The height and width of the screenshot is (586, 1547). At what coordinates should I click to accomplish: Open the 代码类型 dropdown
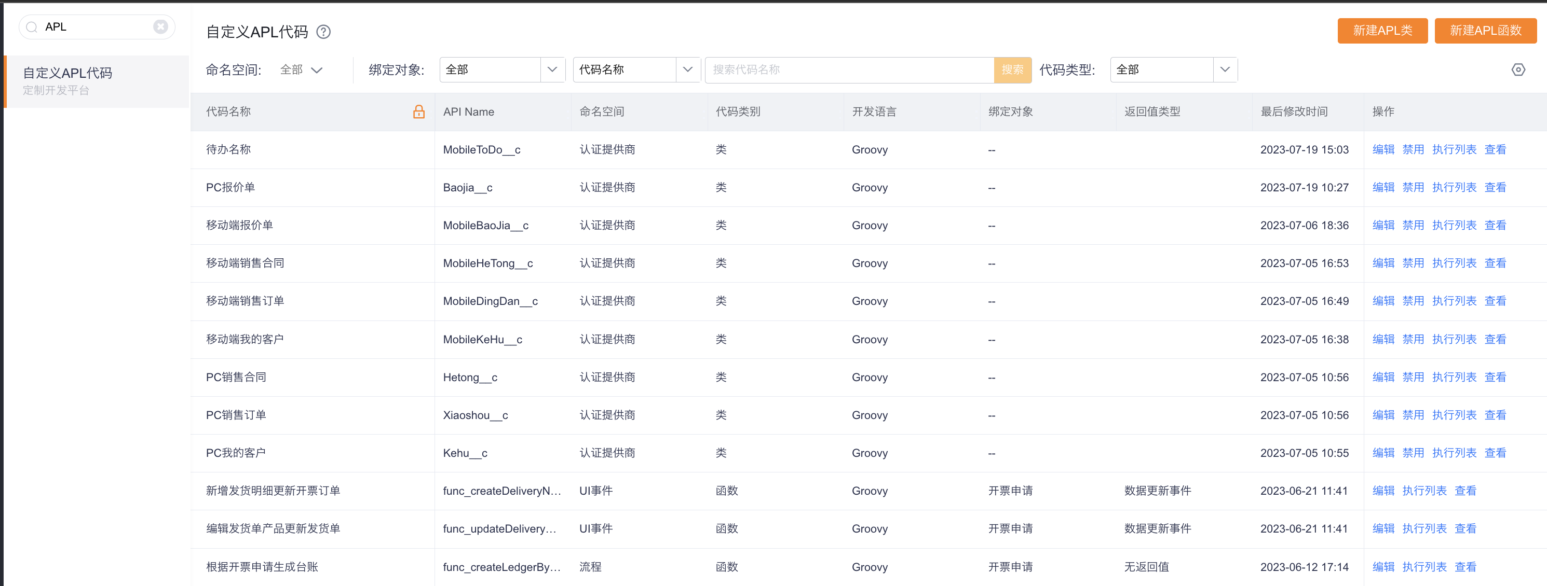1173,69
